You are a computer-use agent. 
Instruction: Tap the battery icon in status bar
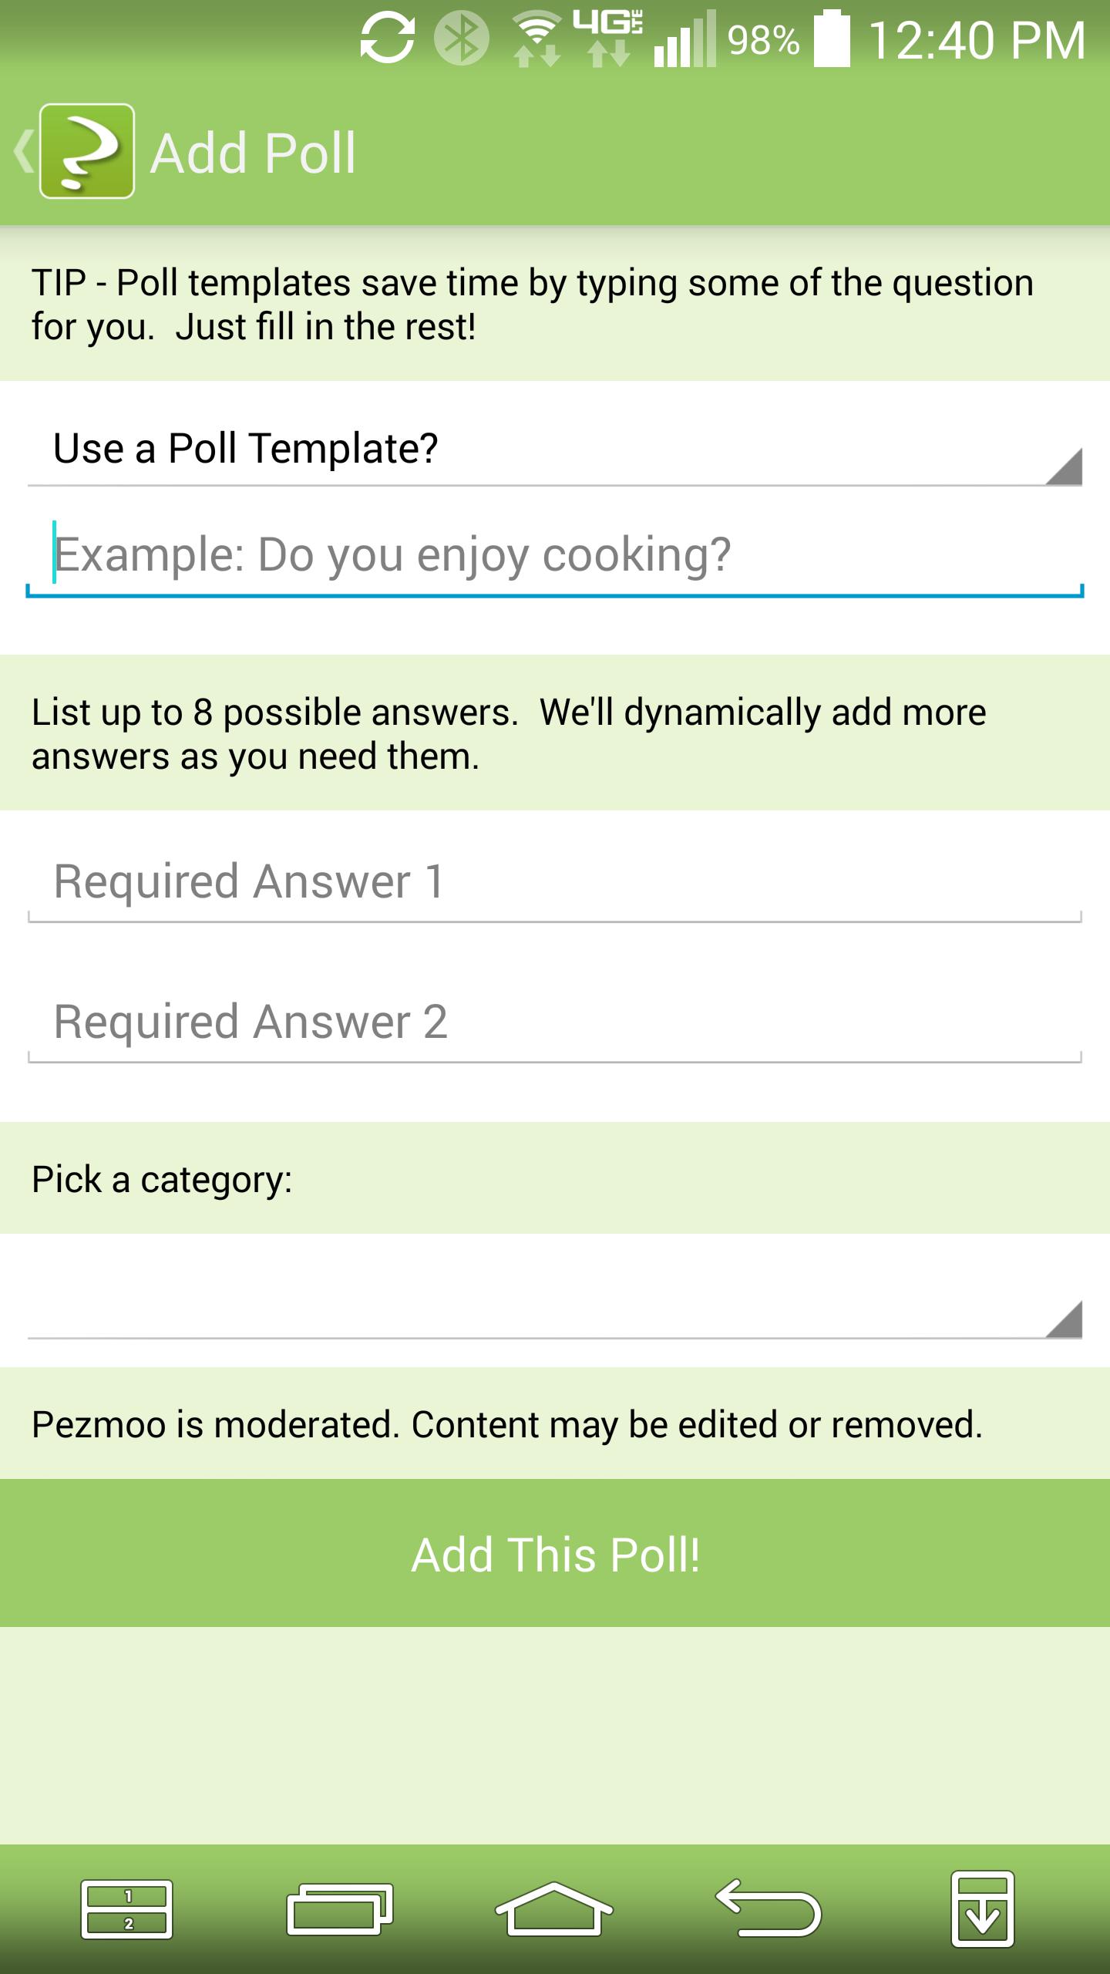(832, 40)
